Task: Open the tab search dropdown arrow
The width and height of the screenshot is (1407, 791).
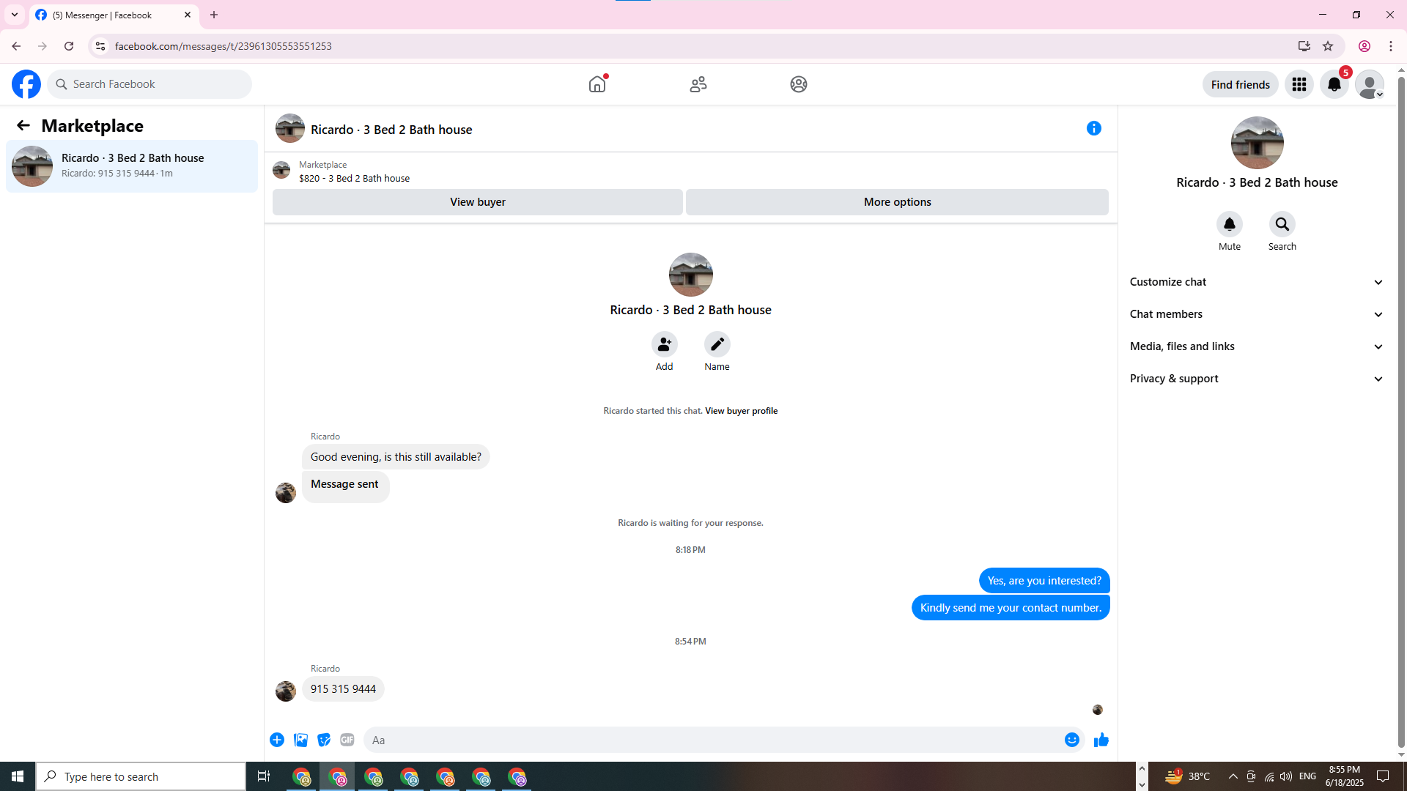Action: [14, 15]
